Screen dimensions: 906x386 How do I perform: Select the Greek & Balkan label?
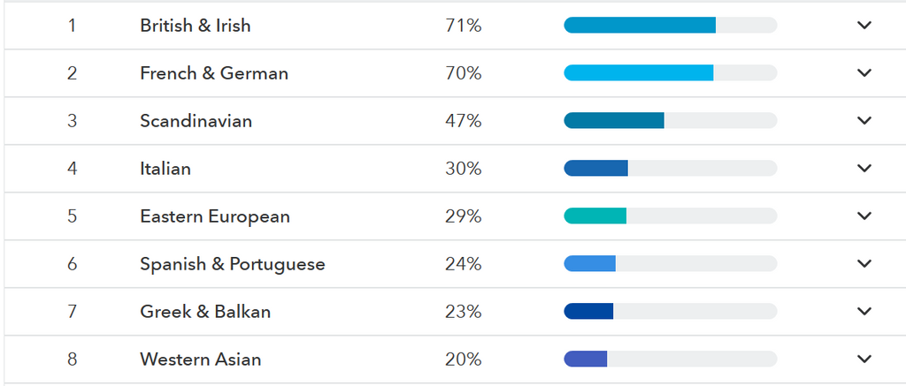pos(205,312)
